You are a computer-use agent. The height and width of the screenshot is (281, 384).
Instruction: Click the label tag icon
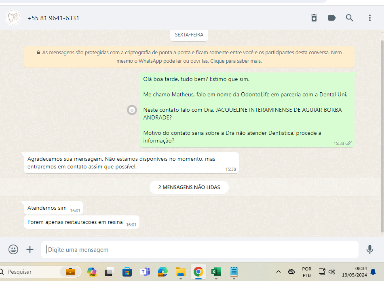coord(332,18)
